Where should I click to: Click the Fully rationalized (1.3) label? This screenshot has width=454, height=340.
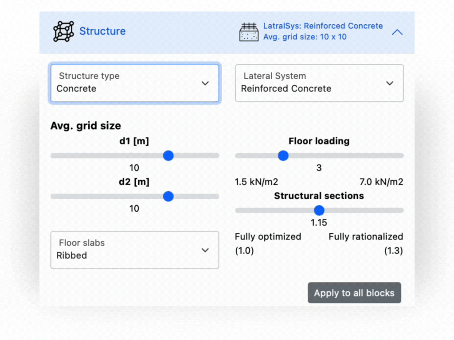click(366, 243)
